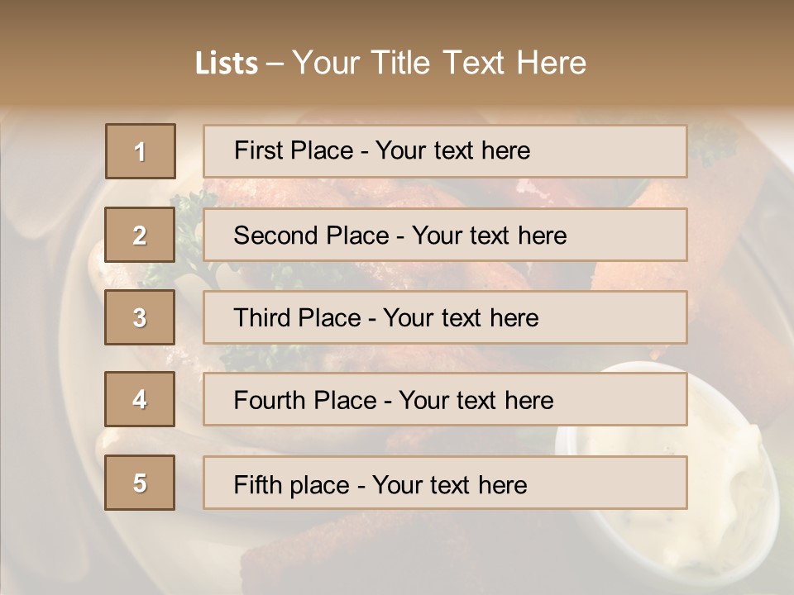
Task: Select the number 4 square
Action: coord(140,399)
